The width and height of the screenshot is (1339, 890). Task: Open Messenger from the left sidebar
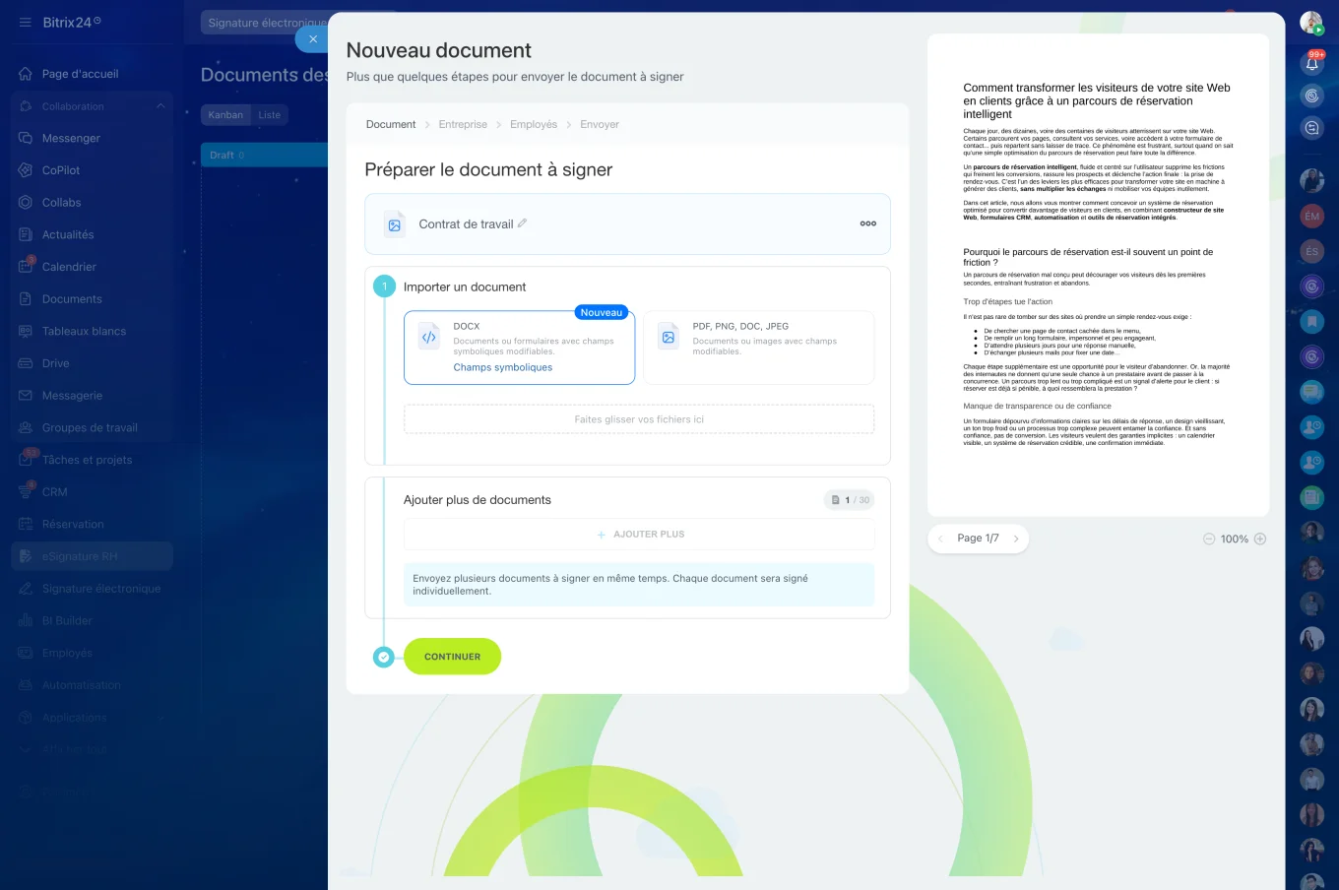pos(71,139)
